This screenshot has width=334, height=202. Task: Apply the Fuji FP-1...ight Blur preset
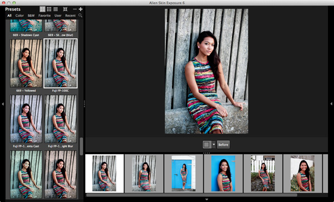(x=61, y=119)
